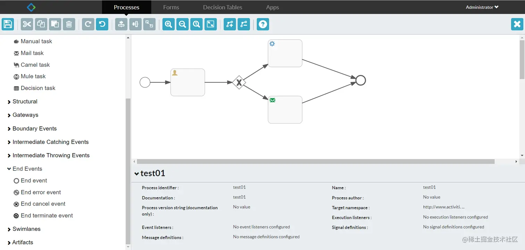The width and height of the screenshot is (525, 250).
Task: Close the editor with the X button
Action: (x=517, y=24)
